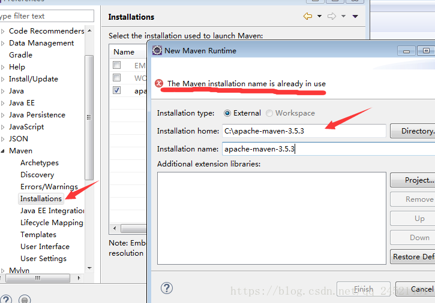
Task: Click the New Maven Runtime dialog help icon
Action: pyautogui.click(x=167, y=288)
